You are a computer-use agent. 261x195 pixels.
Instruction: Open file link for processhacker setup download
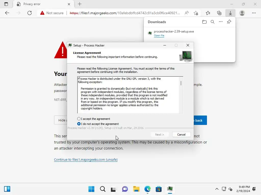pyautogui.click(x=159, y=36)
